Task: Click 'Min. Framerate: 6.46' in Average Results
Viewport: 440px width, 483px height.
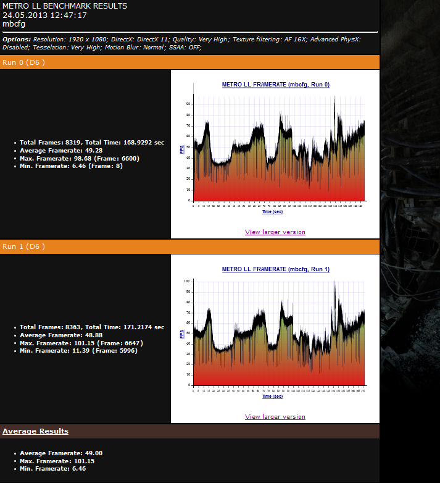Action: click(x=53, y=469)
